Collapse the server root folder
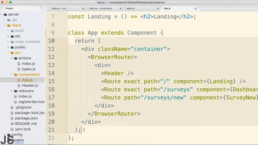This screenshot has height=145, width=258. (2, 14)
